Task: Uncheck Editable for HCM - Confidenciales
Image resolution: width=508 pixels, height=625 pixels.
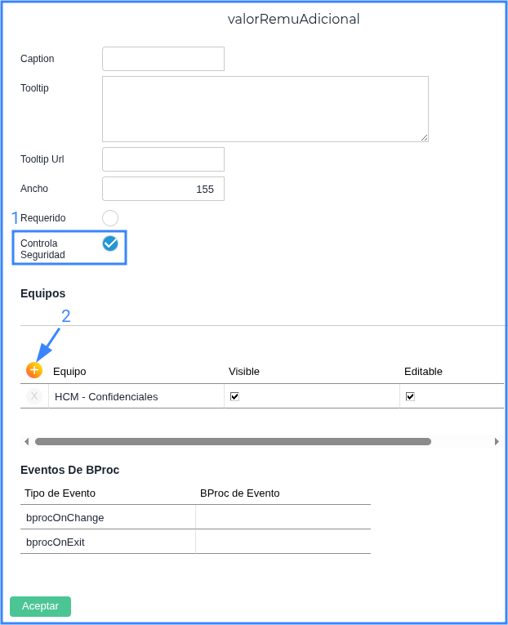Action: (410, 396)
